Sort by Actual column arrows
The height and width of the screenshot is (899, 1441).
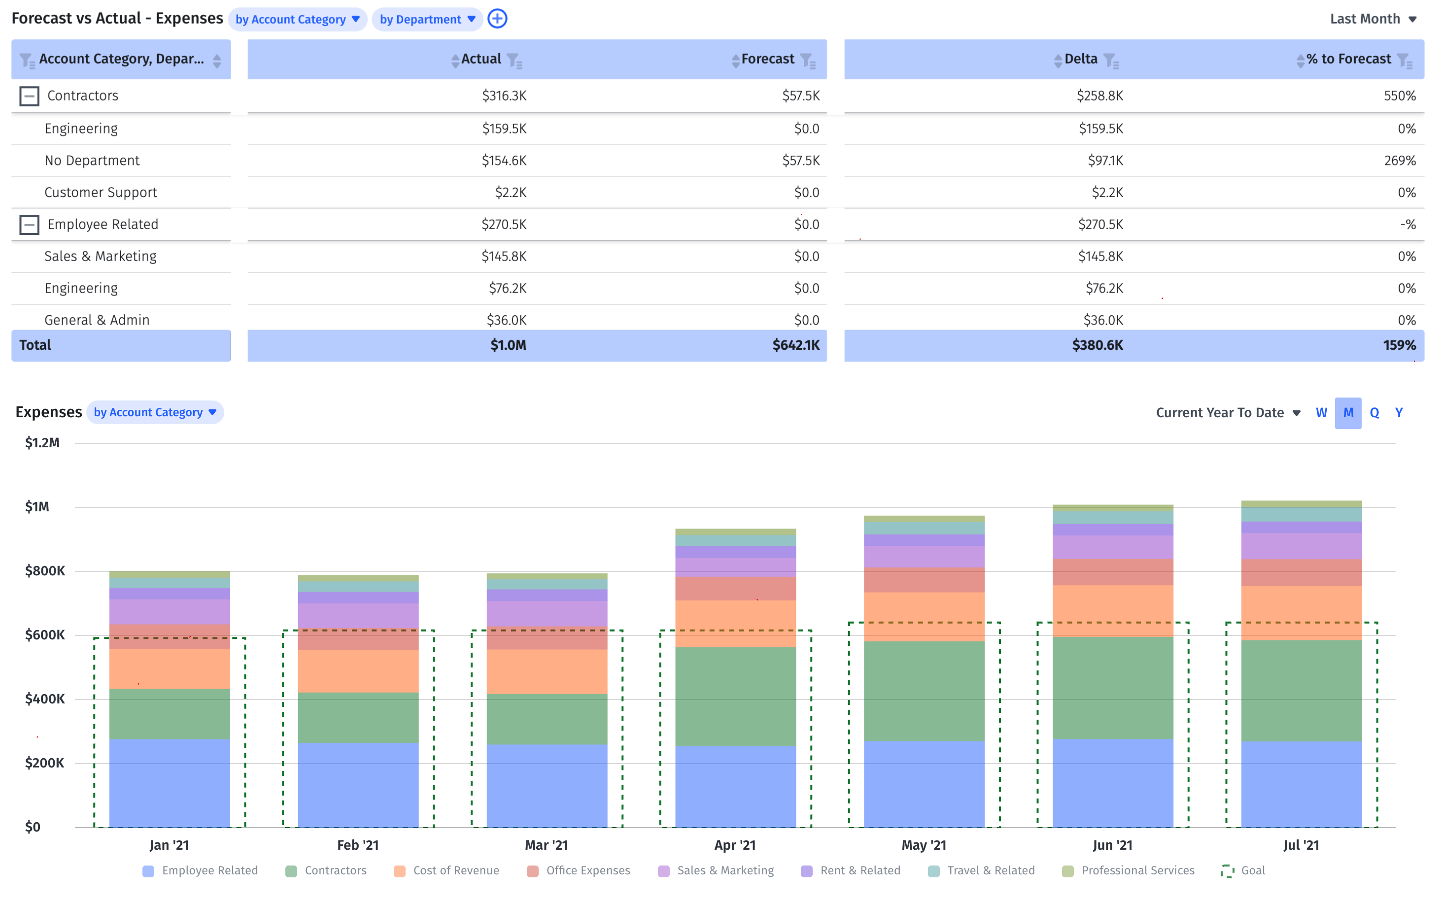point(455,61)
